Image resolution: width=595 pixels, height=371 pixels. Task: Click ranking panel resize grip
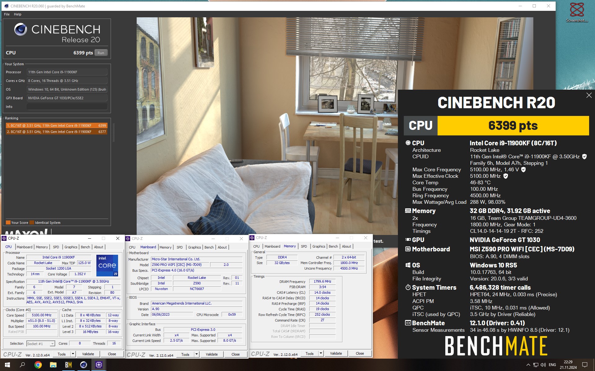(x=113, y=132)
